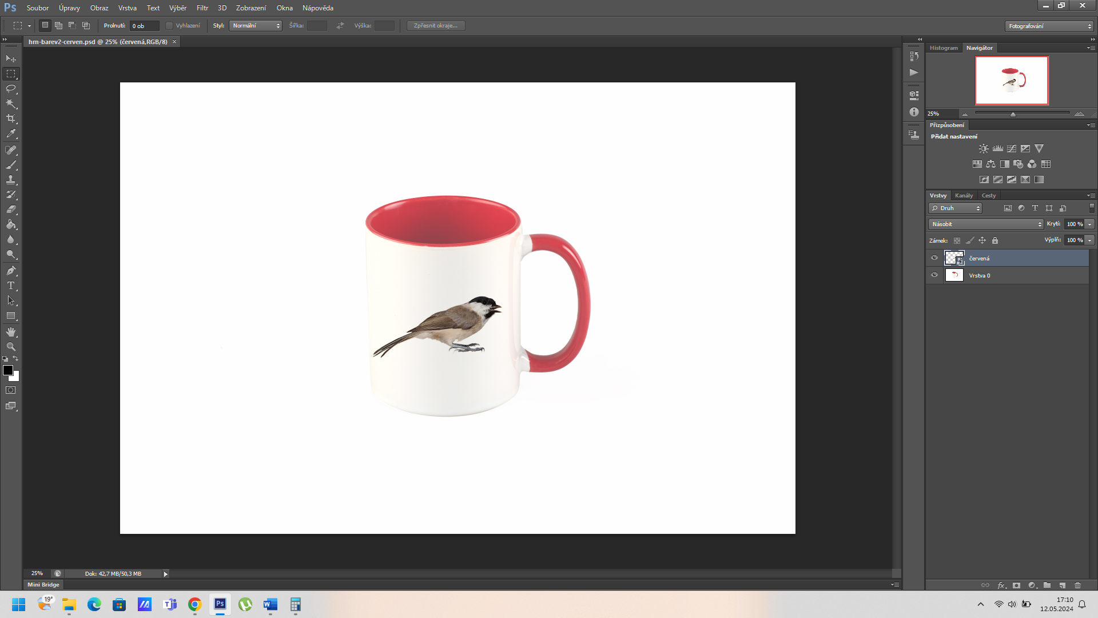Toggle lock transparent pixels
Screen dimensions: 1098x618
click(x=957, y=241)
